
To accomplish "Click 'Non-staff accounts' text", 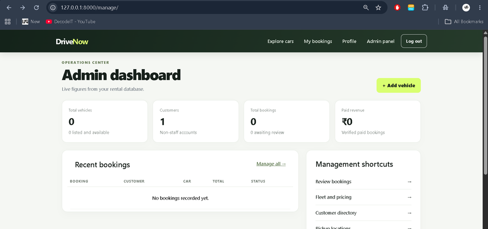I will tap(178, 132).
